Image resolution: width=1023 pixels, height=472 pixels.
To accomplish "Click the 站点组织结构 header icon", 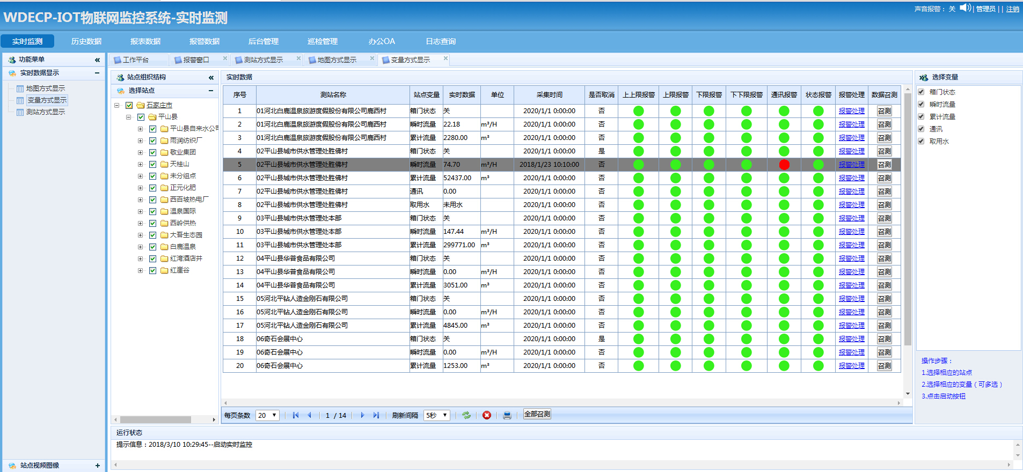I will click(120, 78).
